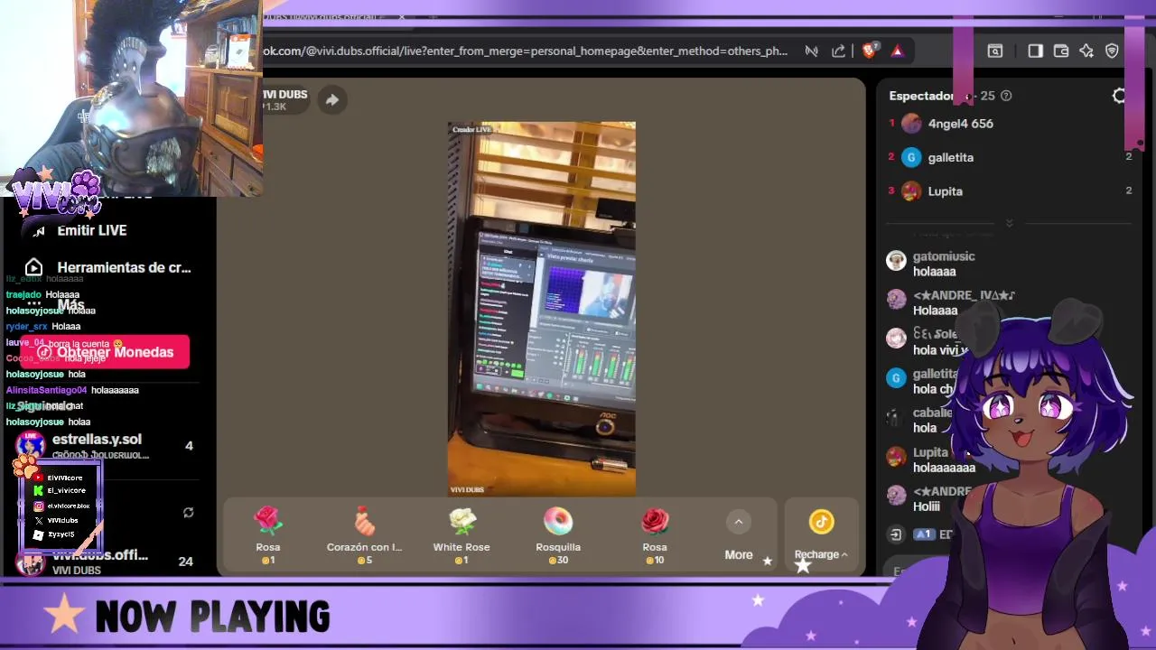Screen dimensions: 1156x650
Task: Click the Emitir LIVE icon in the sidebar
Action: coord(39,231)
